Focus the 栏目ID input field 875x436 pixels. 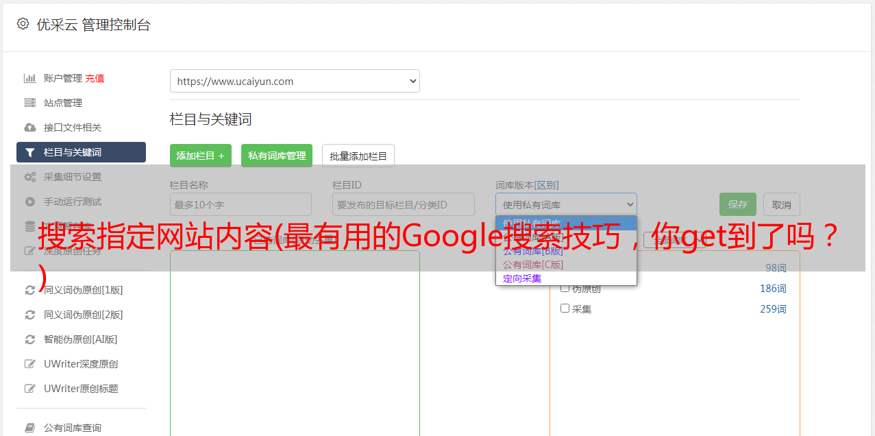404,204
